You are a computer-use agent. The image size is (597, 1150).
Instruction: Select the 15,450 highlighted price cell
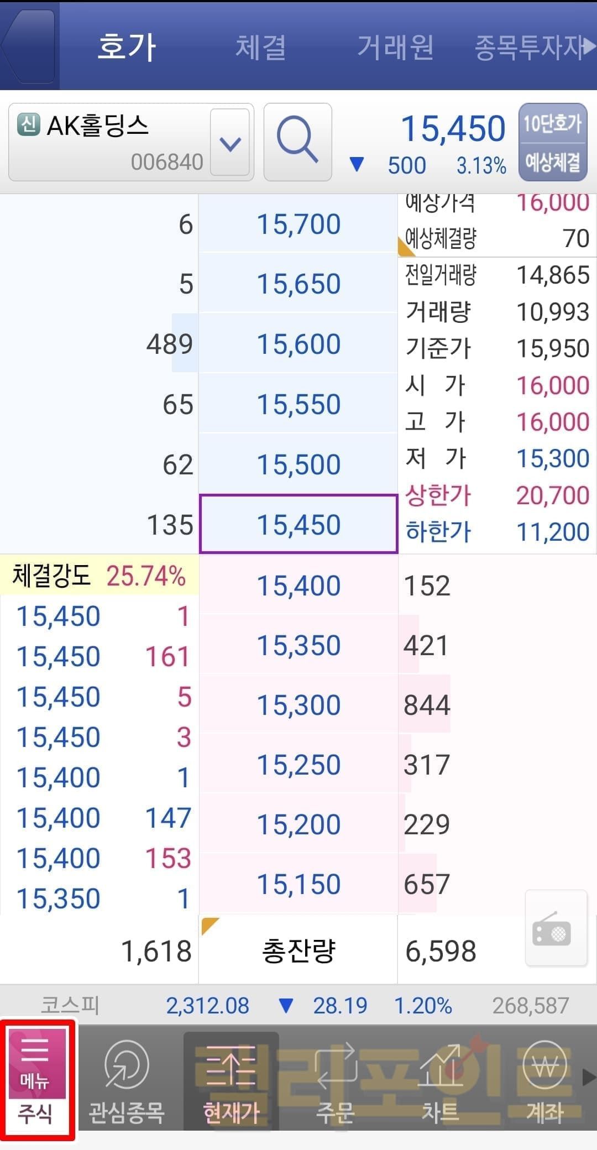pyautogui.click(x=298, y=524)
